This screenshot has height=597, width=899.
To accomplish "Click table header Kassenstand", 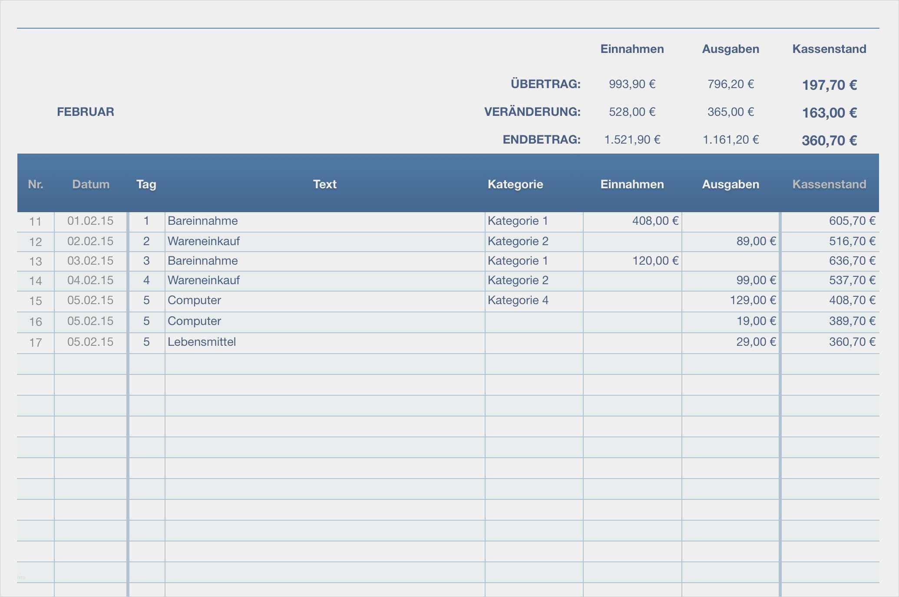I will tap(830, 184).
